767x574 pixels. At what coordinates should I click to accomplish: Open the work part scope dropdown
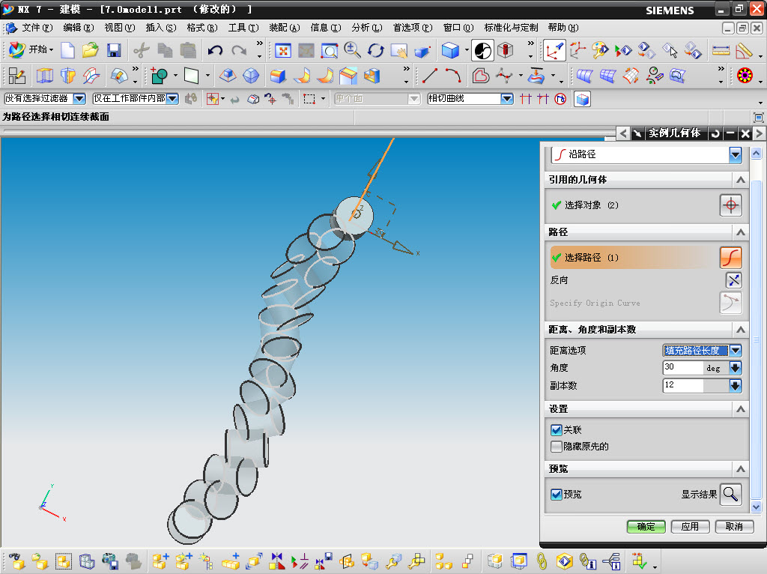[x=172, y=99]
